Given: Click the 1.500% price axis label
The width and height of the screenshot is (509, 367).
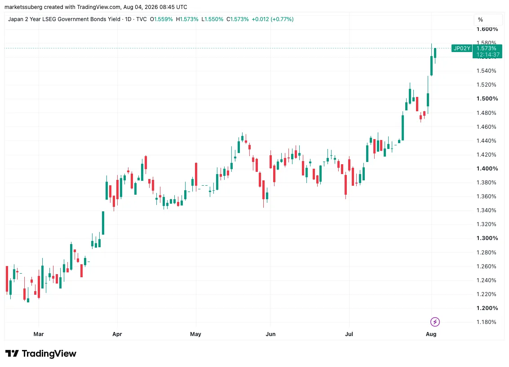Looking at the screenshot, I should point(487,99).
